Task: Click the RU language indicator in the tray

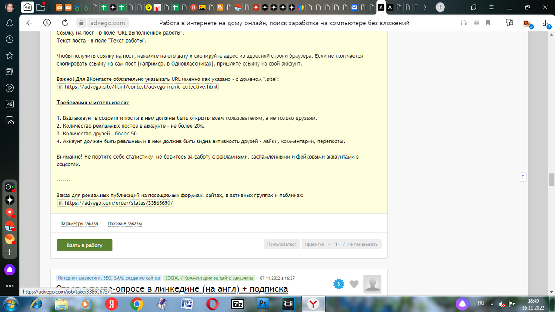Action: 481,303
